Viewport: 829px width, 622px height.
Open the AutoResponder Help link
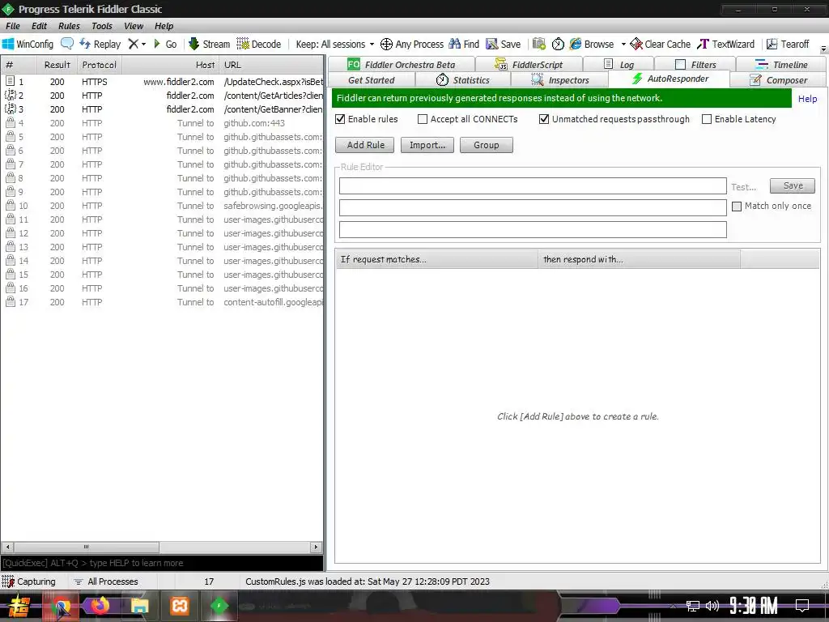807,99
